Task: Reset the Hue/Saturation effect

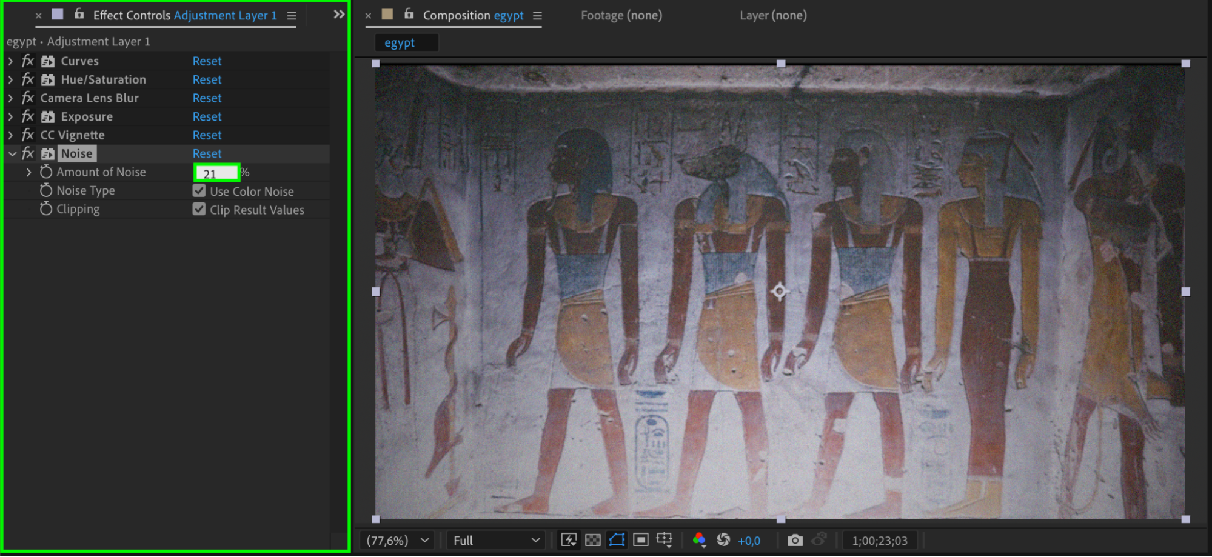Action: click(207, 79)
